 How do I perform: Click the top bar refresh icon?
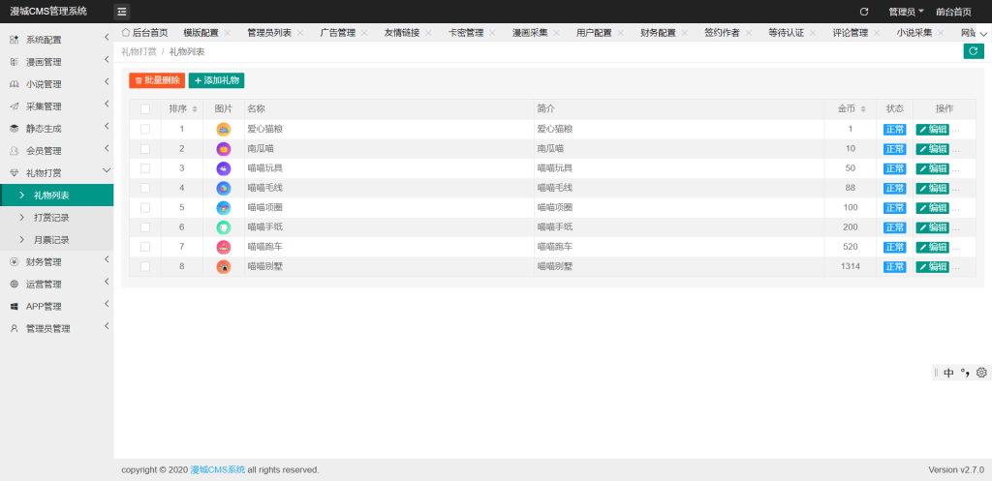864,12
